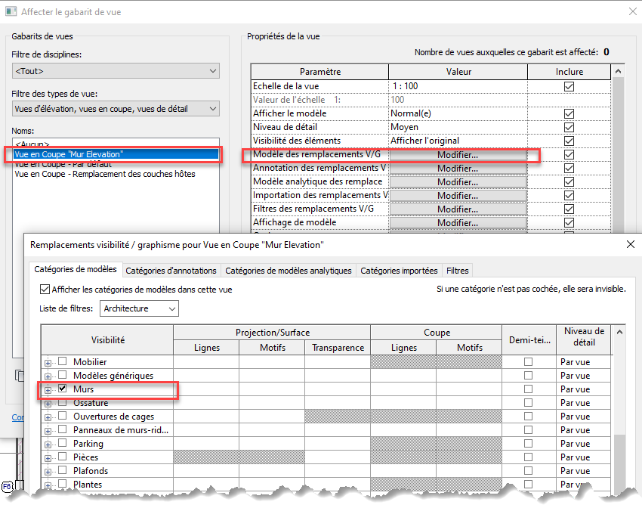Close the Remplacements visibilité / graphisme dialog
Screen dimensions: 642x505
pyautogui.click(x=631, y=244)
